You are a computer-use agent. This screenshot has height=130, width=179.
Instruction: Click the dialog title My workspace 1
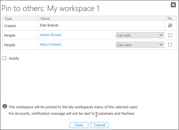[50, 8]
